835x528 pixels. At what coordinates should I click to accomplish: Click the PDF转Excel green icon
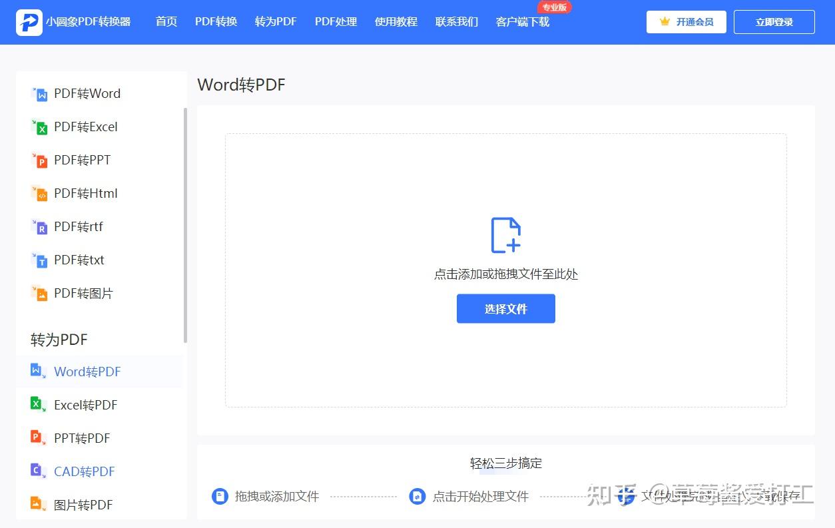[39, 127]
